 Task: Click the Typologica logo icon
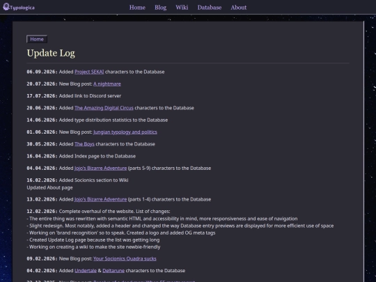(6, 7)
